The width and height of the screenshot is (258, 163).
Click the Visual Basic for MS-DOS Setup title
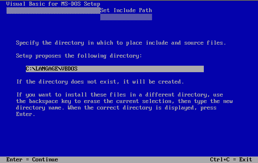pos(53,4)
